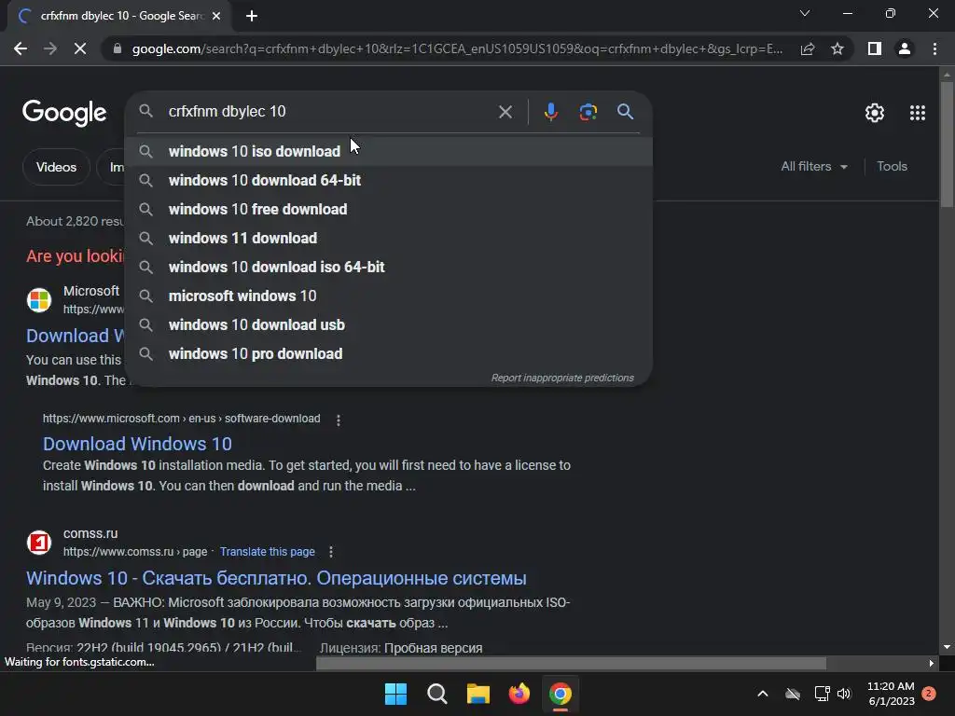Go back using the browser back arrow
The height and width of the screenshot is (716, 955).
coord(21,48)
